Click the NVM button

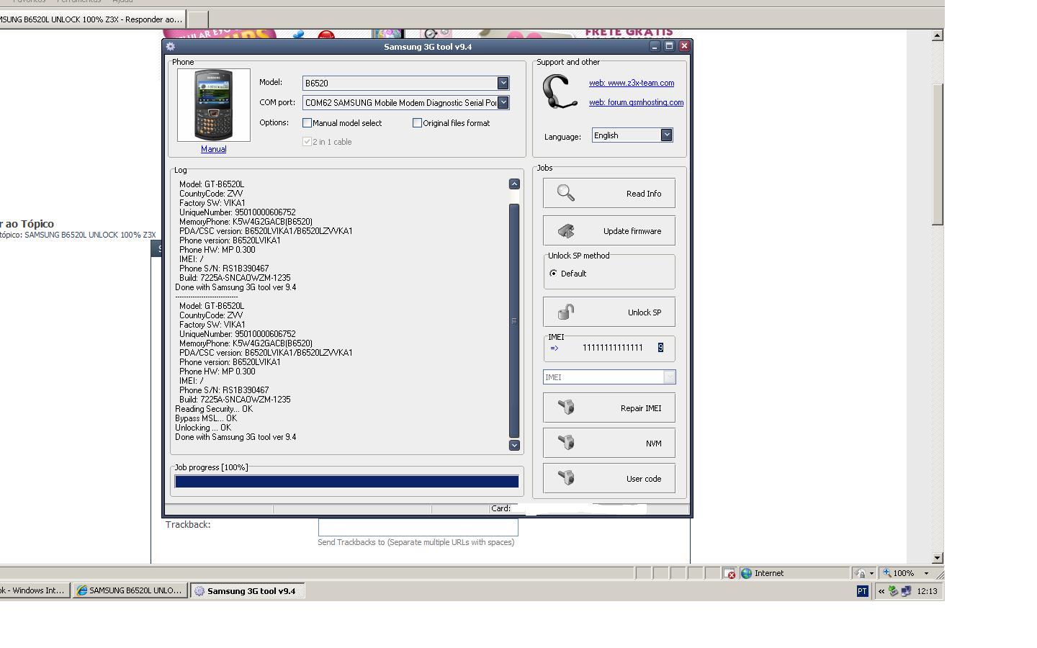coord(609,443)
